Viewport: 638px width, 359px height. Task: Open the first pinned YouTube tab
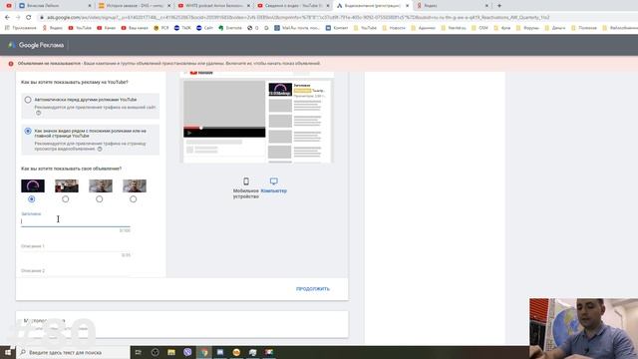click(9, 6)
